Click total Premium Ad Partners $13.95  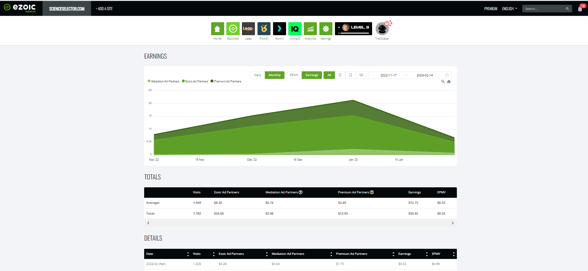(343, 214)
